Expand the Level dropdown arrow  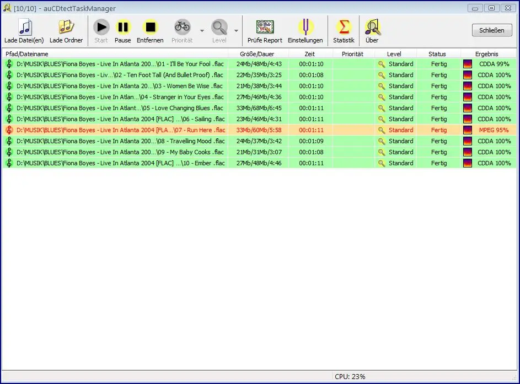236,31
